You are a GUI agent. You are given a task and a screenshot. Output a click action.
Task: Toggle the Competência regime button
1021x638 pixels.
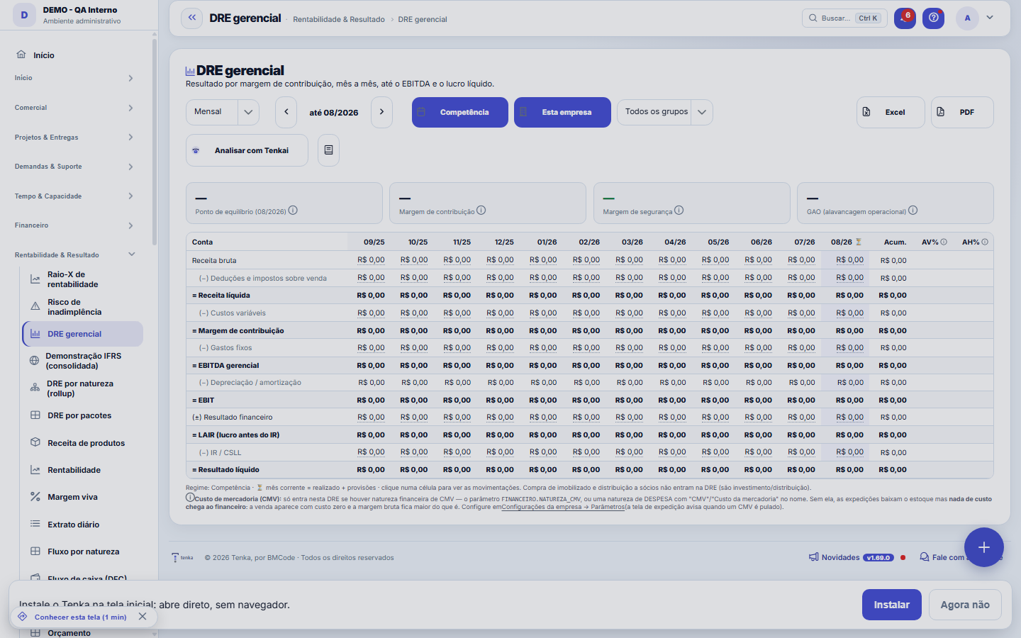coord(460,112)
